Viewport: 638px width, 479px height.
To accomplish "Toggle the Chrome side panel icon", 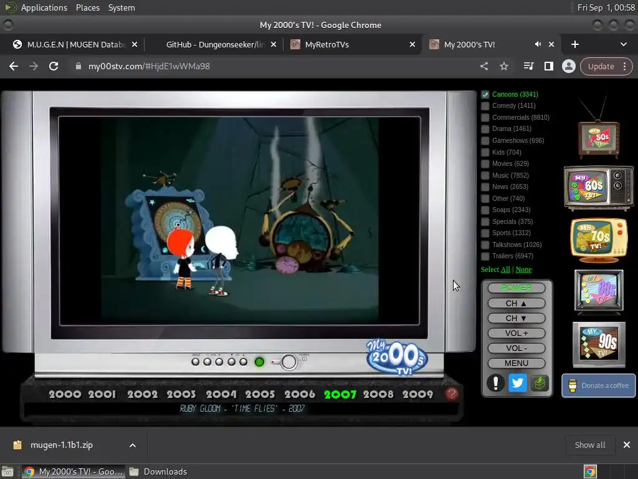I will pos(548,66).
